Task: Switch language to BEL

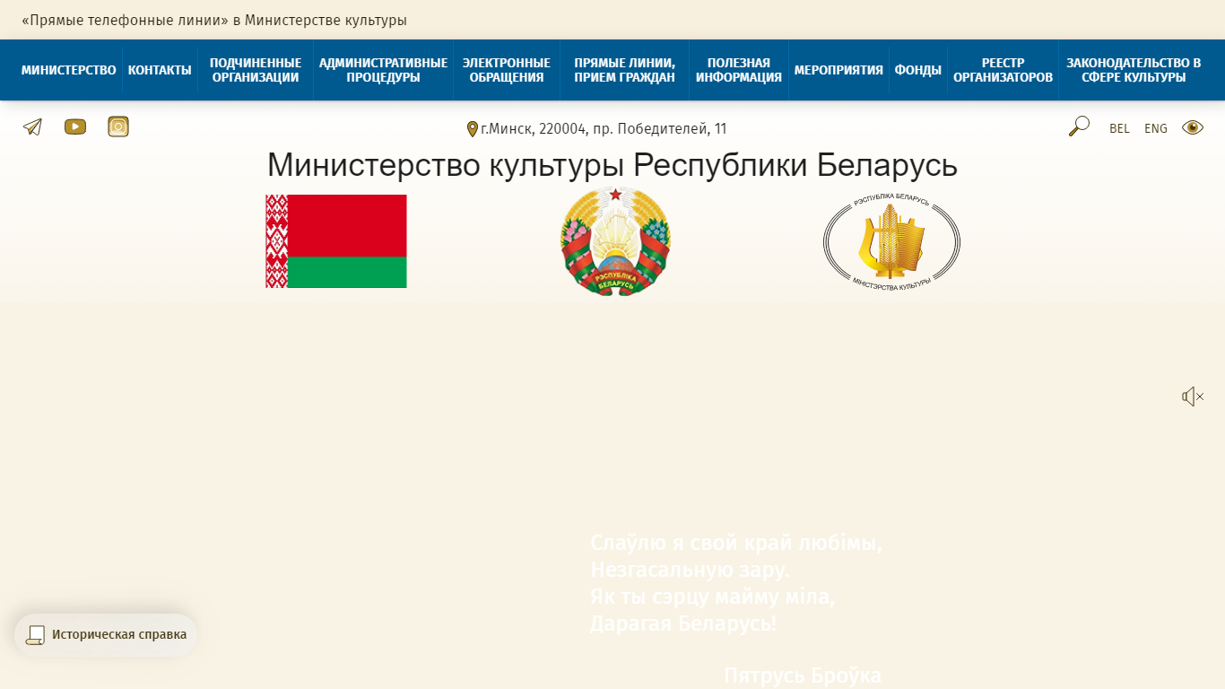Action: click(x=1119, y=128)
